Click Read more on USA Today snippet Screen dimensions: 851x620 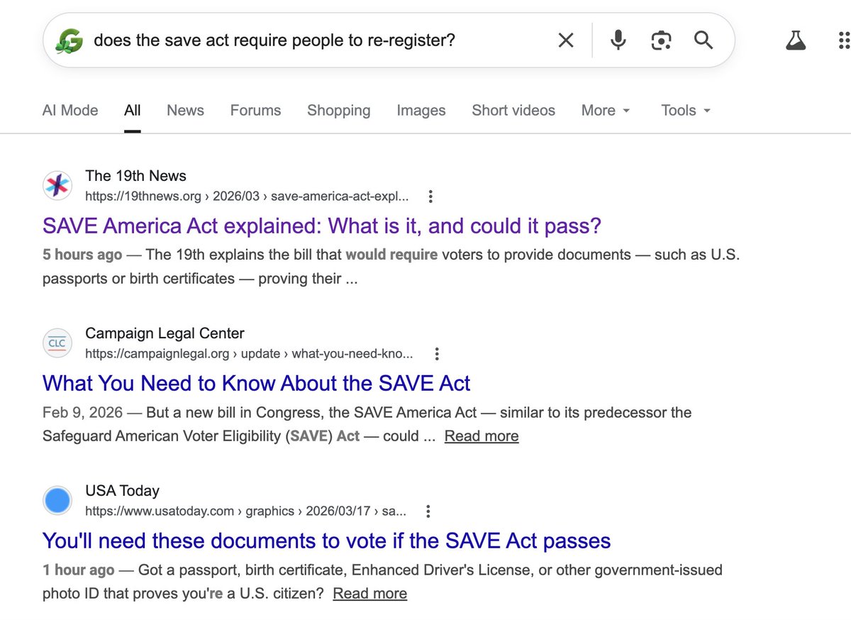[x=370, y=594]
